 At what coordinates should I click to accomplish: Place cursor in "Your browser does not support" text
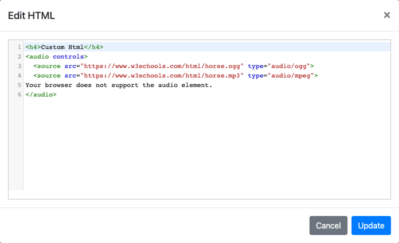pos(75,85)
